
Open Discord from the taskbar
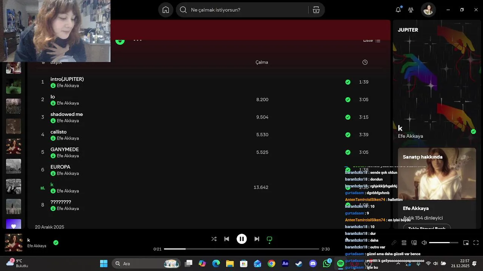pos(313,263)
